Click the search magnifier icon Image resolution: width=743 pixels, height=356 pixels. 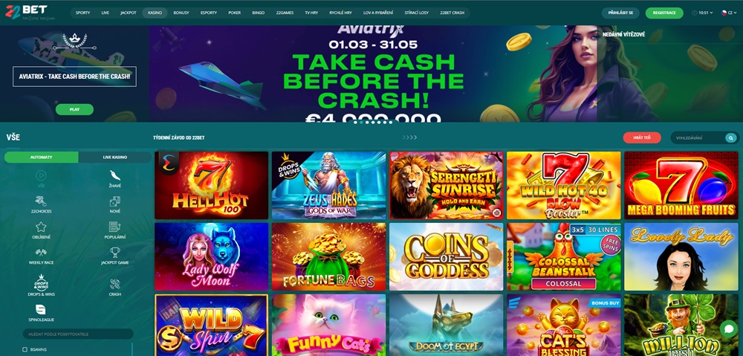click(731, 138)
